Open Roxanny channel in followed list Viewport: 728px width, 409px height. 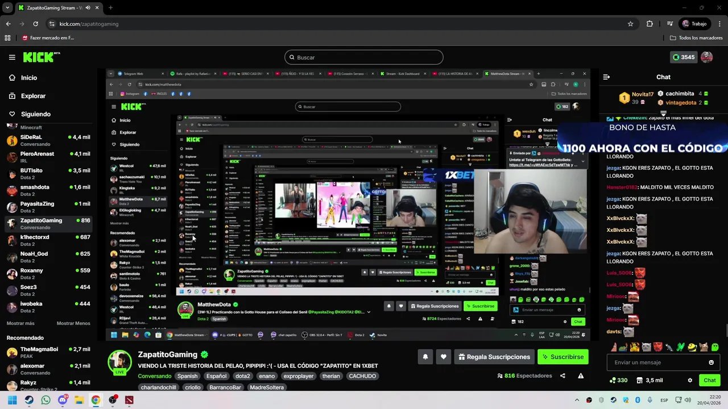tap(48, 273)
